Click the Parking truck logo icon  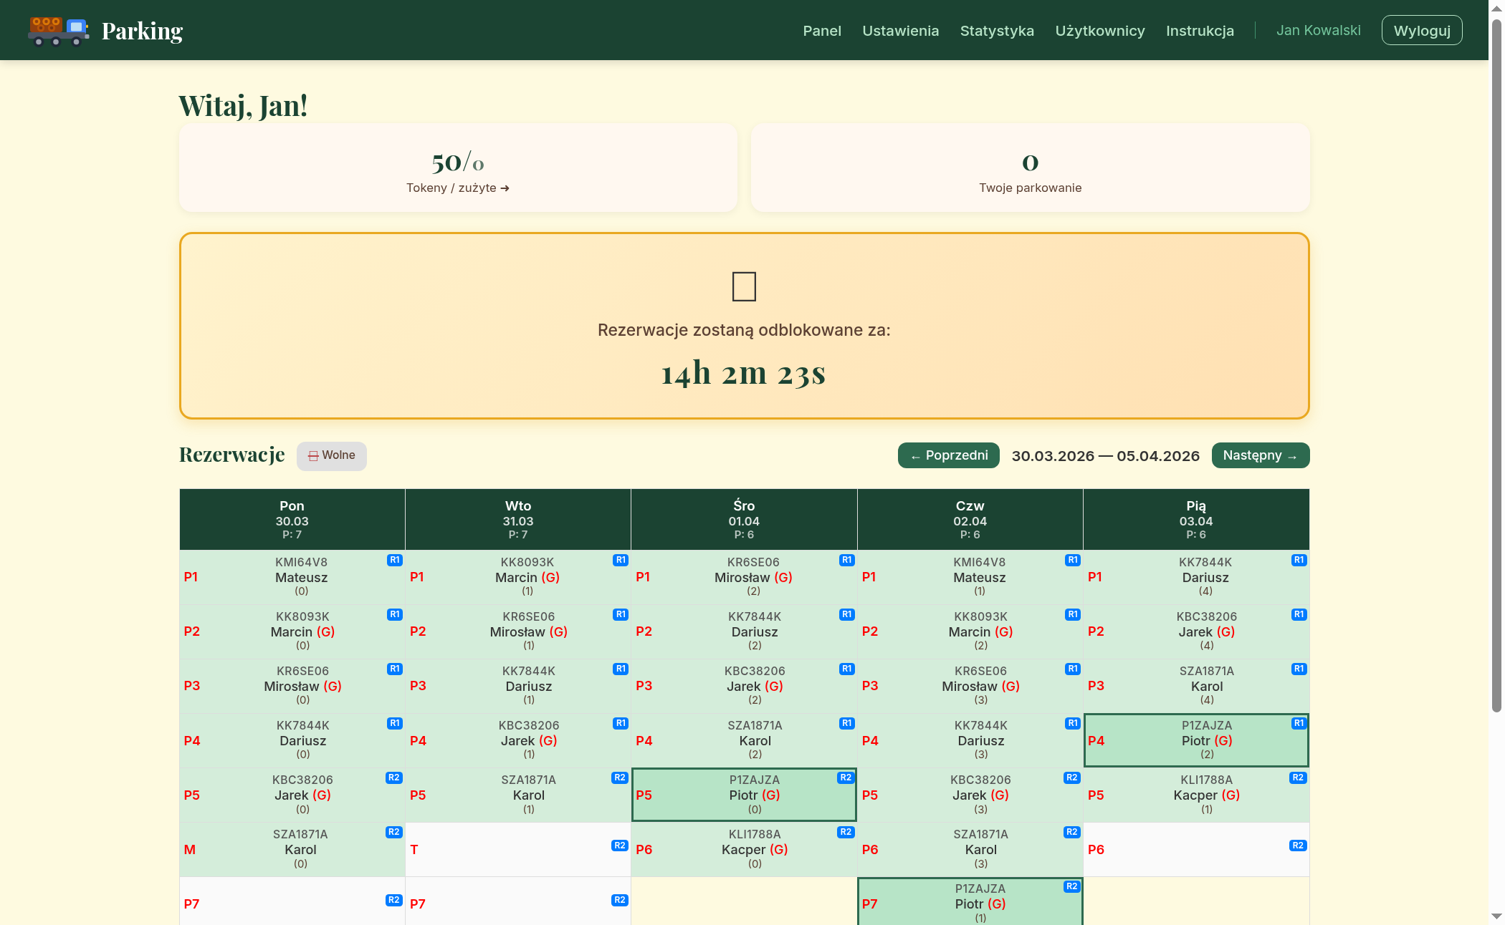(x=58, y=31)
